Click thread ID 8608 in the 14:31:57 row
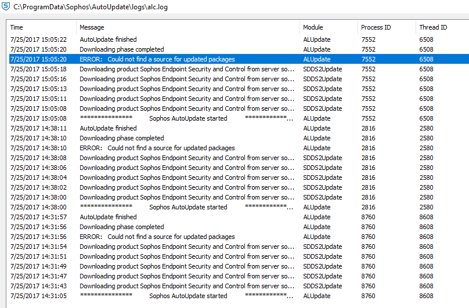Image resolution: width=469 pixels, height=308 pixels. pos(426,217)
